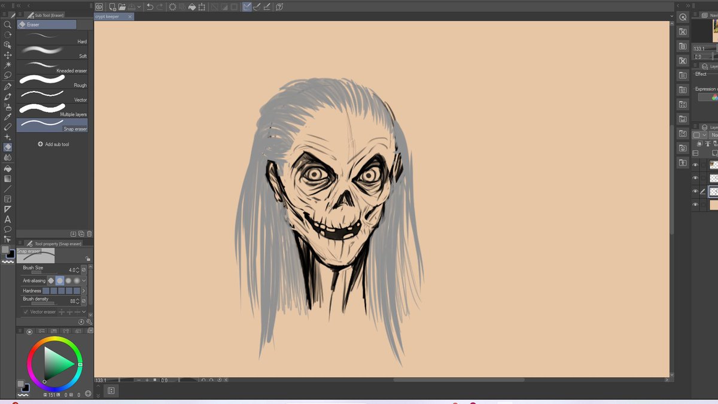The height and width of the screenshot is (404, 718).
Task: Hide the top layer using its eye icon
Action: click(695, 165)
